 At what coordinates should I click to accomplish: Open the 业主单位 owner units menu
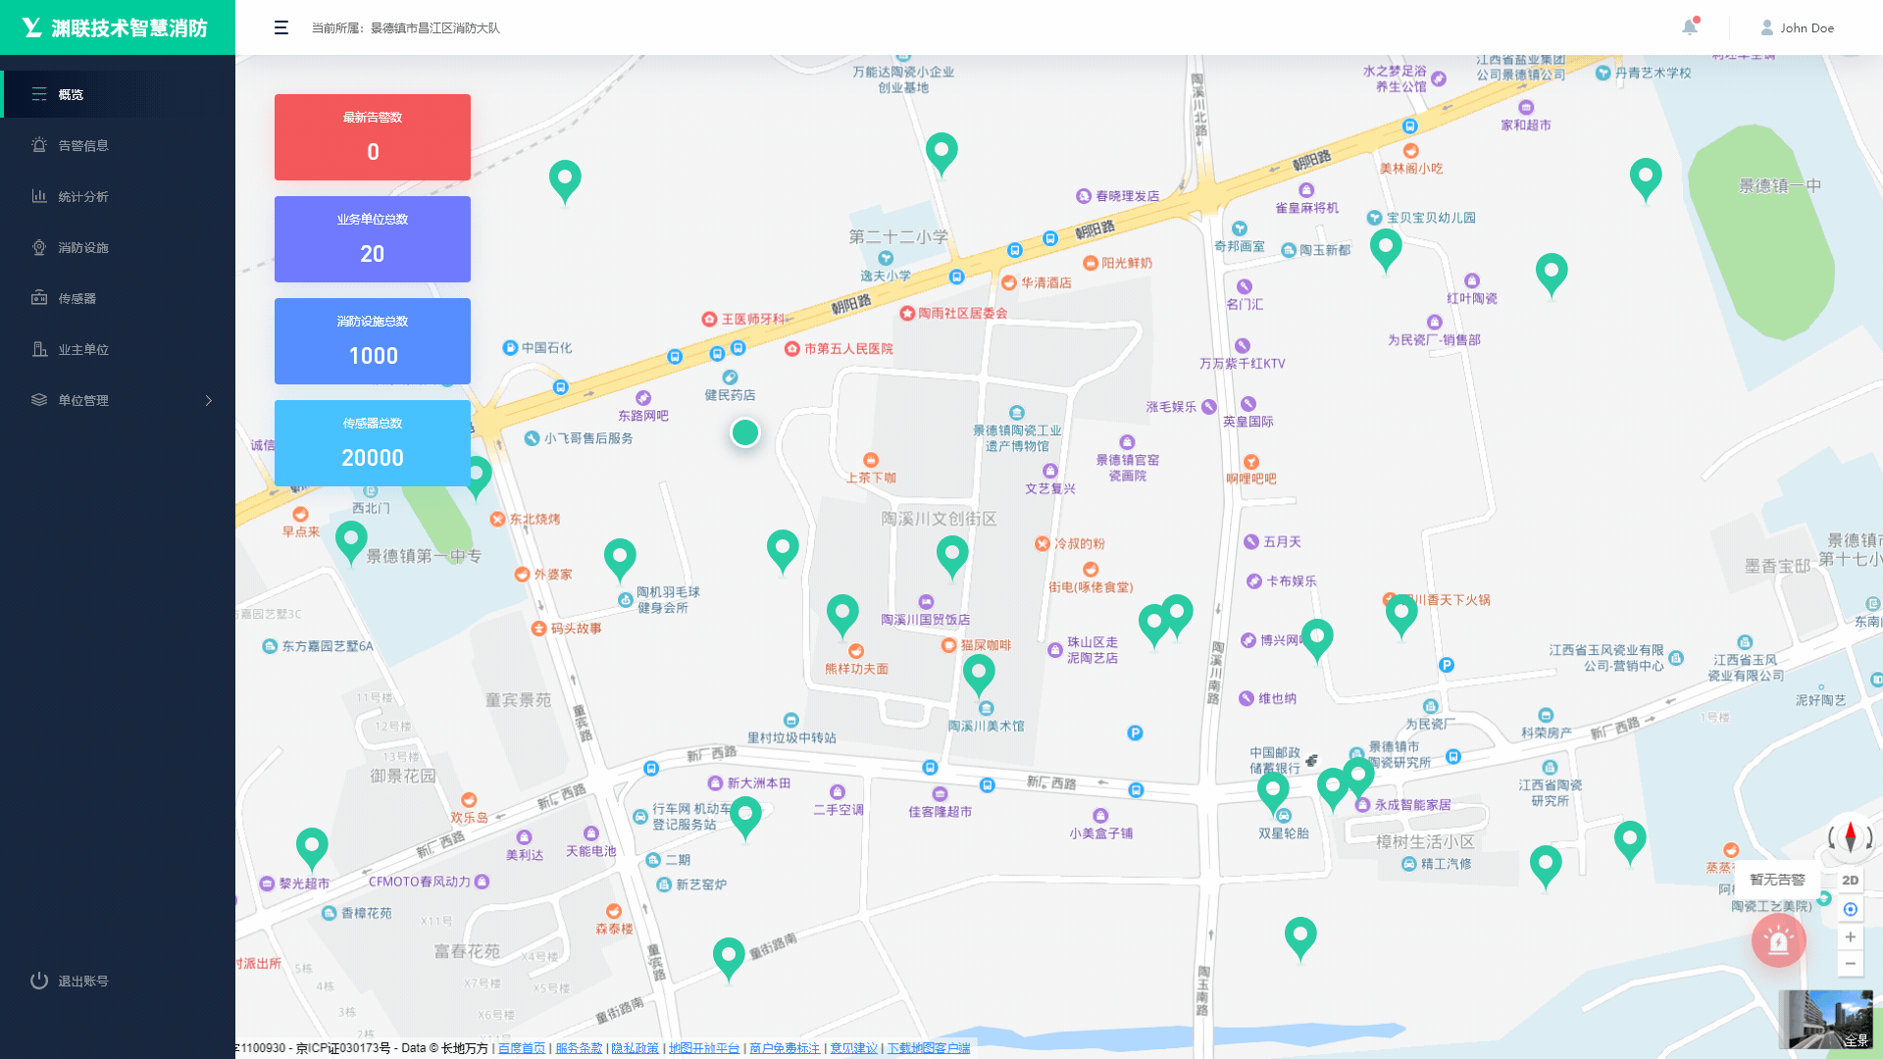(118, 349)
